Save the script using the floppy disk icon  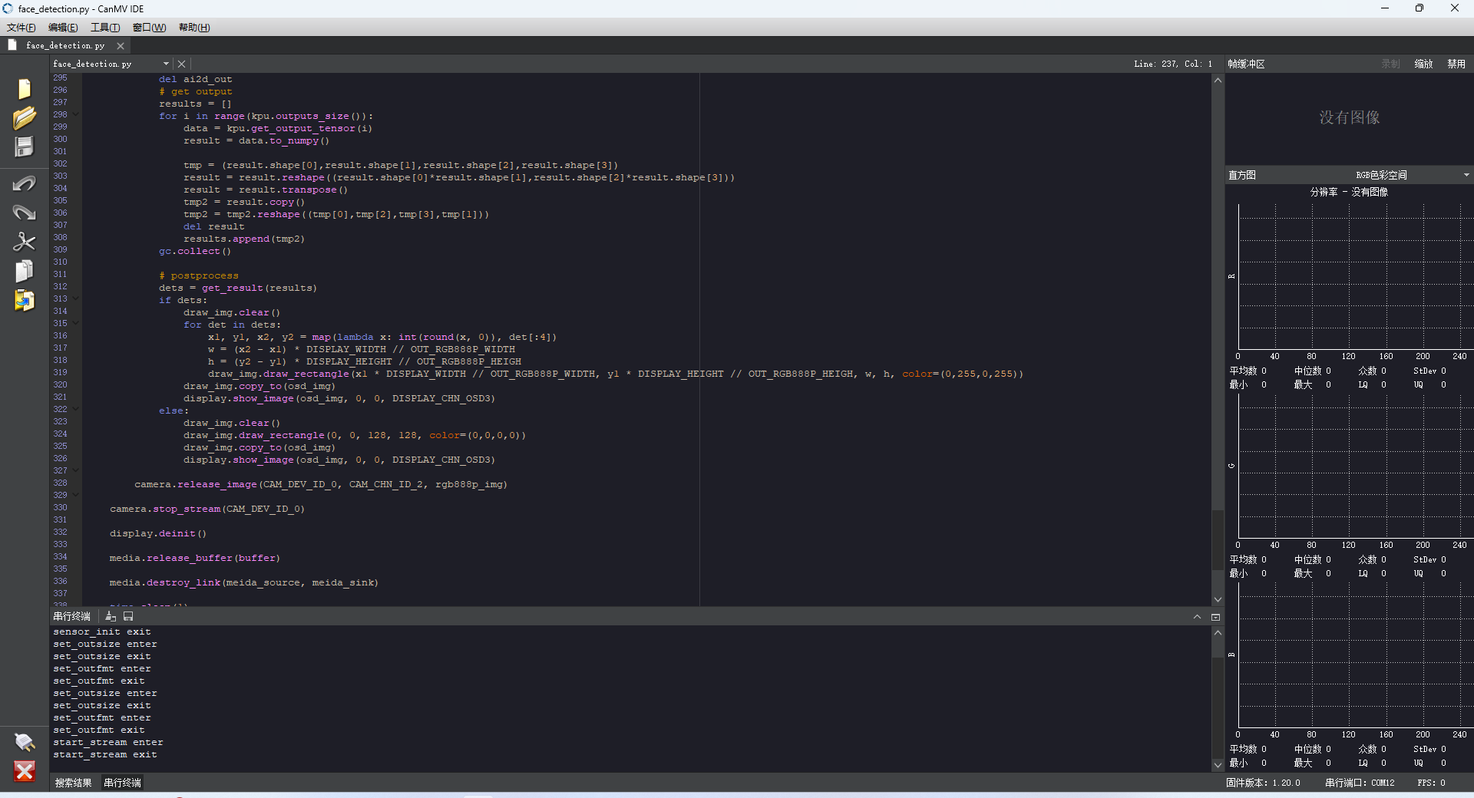click(25, 147)
